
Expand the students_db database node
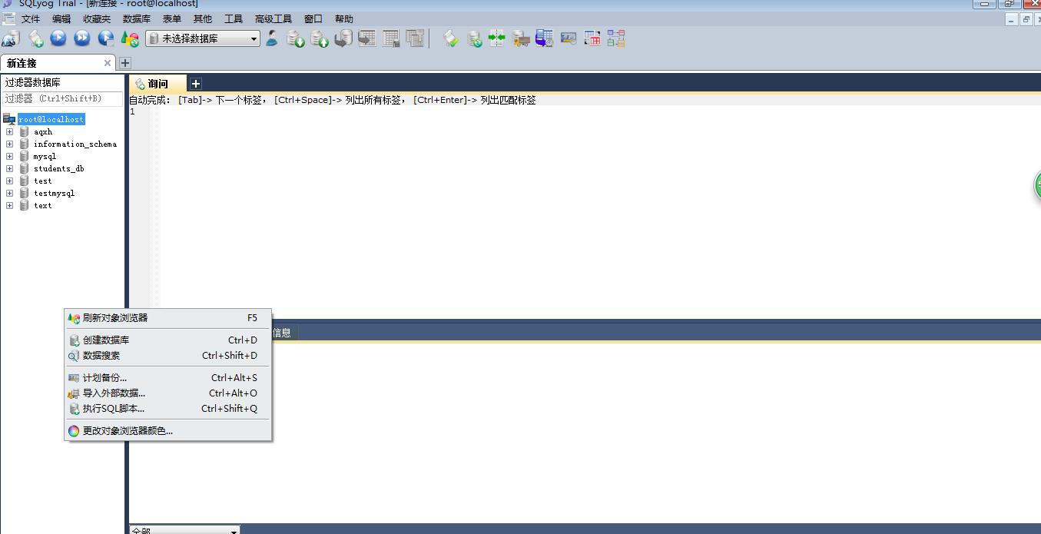point(9,168)
